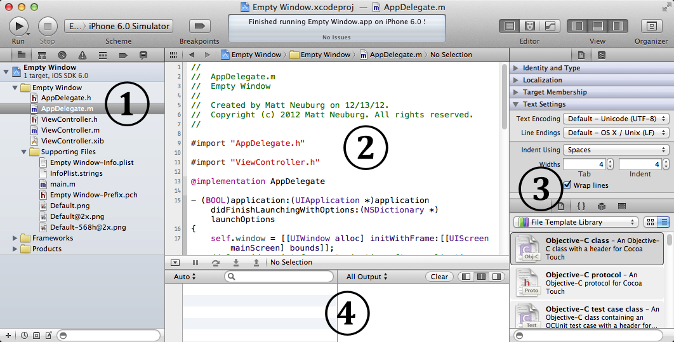Toggle the Utilities pane view button
Image resolution: width=674 pixels, height=342 pixels.
point(618,26)
